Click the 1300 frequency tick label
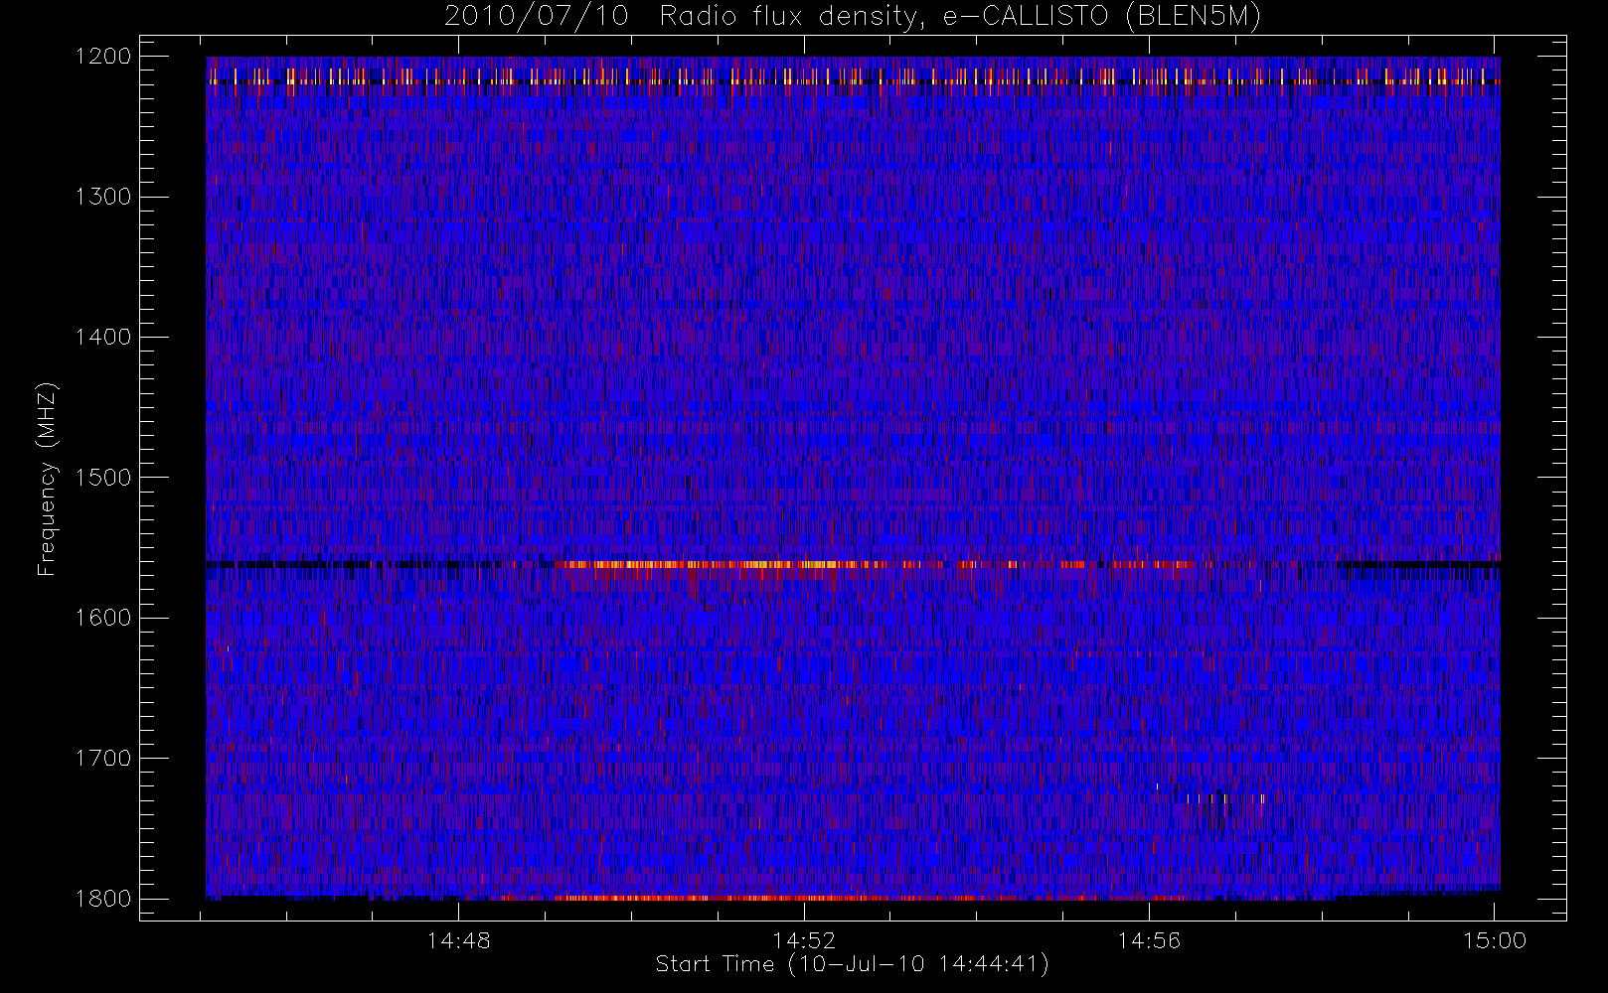The height and width of the screenshot is (993, 1608). 103,197
